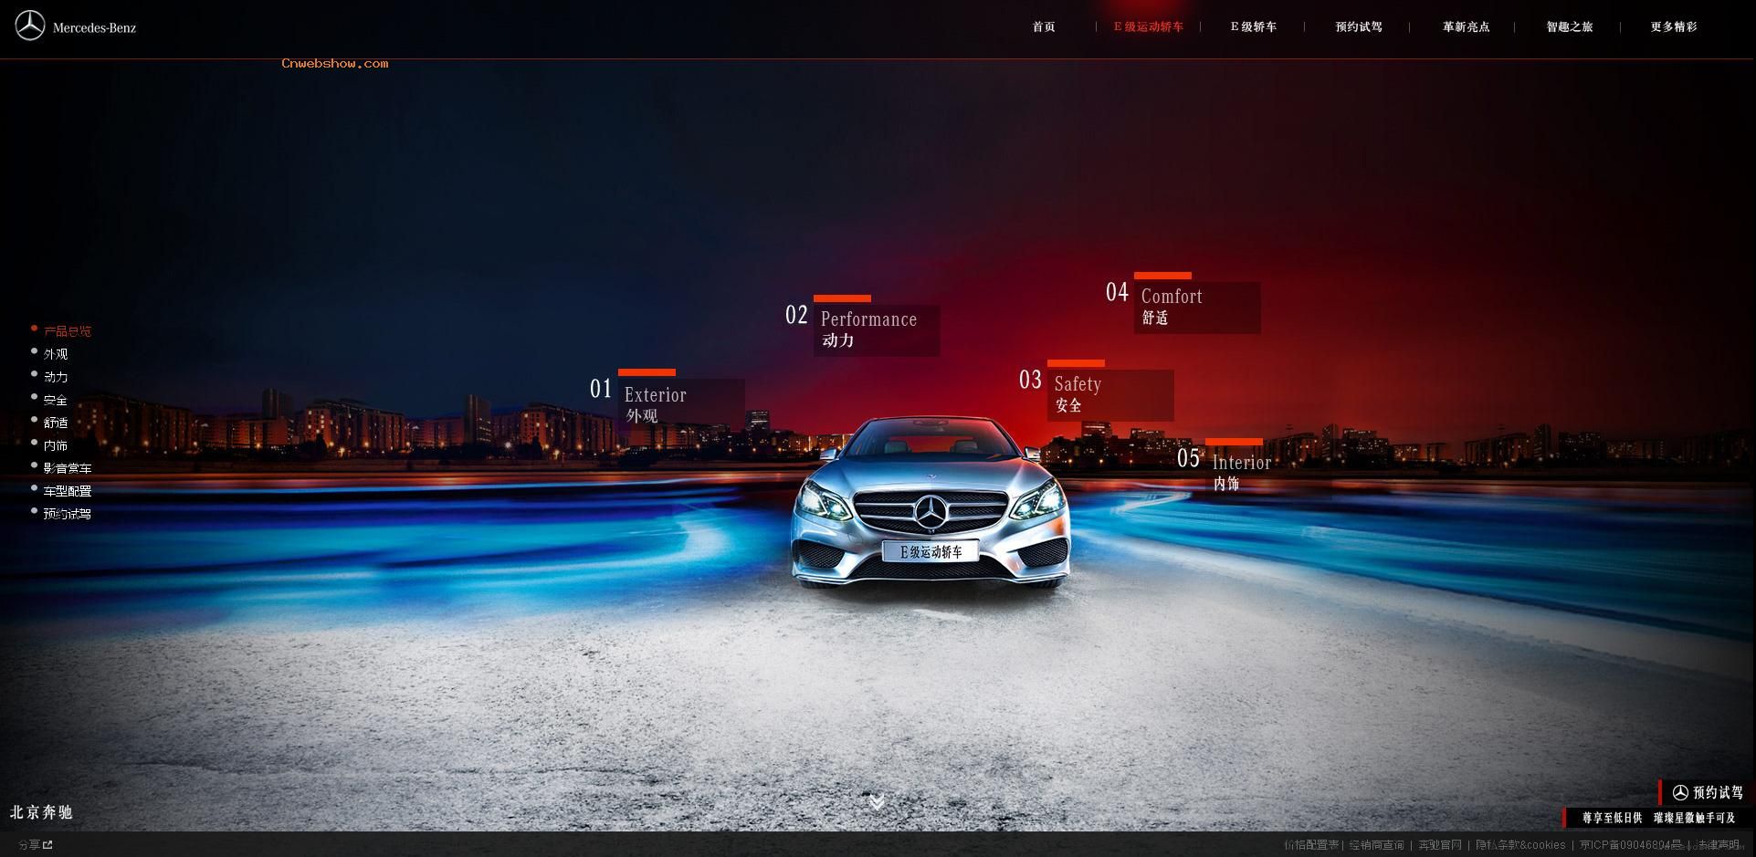1756x857 pixels.
Task: Click the 尊享至低日供 promotion banner
Action: [x=1612, y=818]
